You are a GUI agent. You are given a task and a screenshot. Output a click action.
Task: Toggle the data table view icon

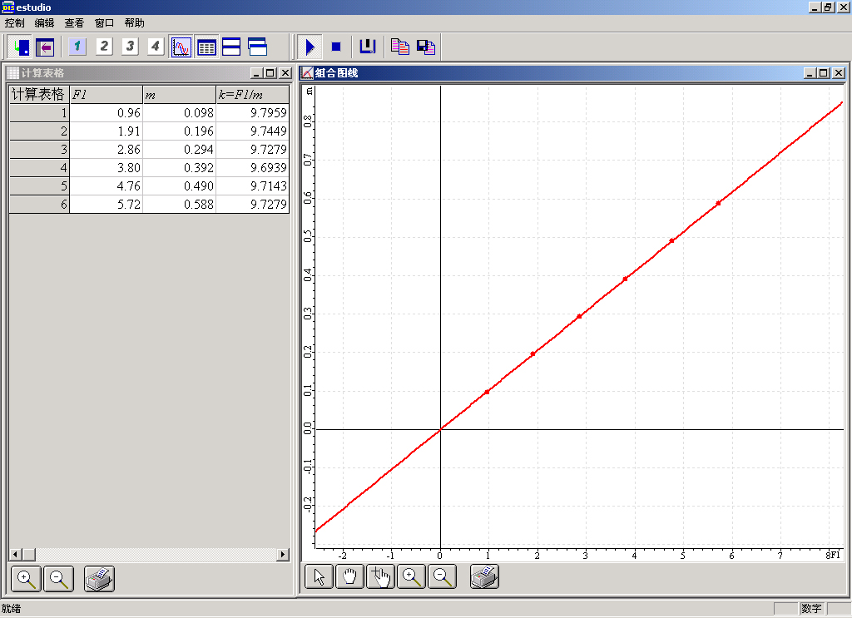(206, 47)
